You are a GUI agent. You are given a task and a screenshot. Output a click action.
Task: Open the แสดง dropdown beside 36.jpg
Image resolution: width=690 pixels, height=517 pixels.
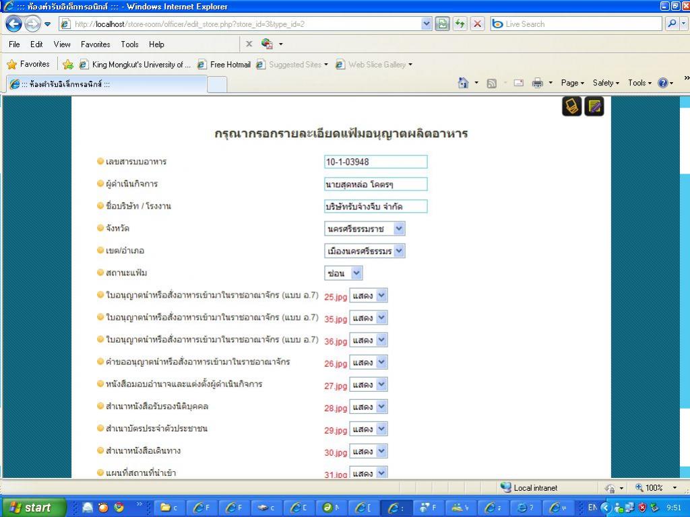369,340
